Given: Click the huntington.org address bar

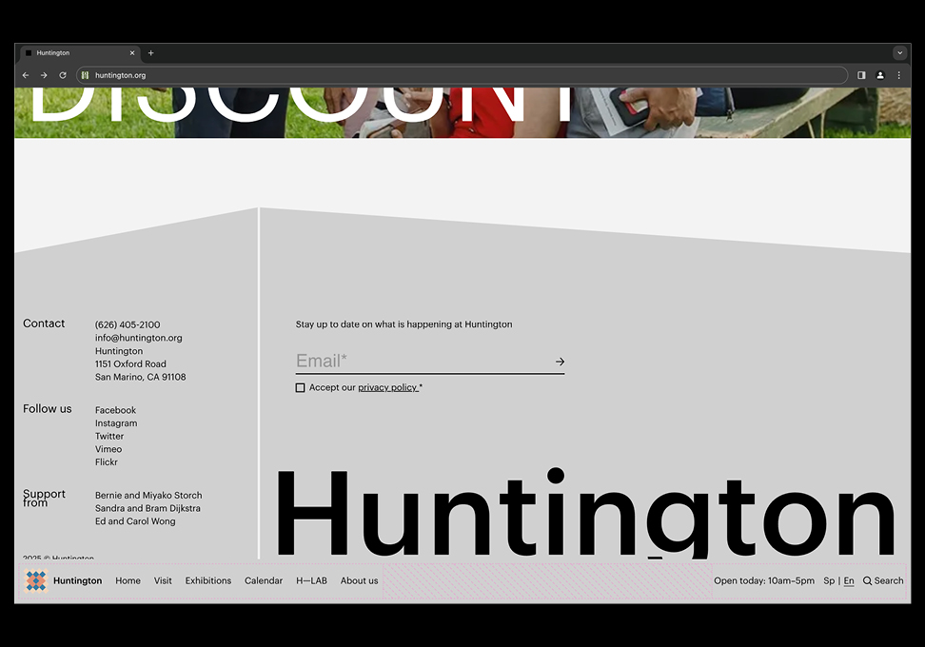Looking at the screenshot, I should 457,75.
